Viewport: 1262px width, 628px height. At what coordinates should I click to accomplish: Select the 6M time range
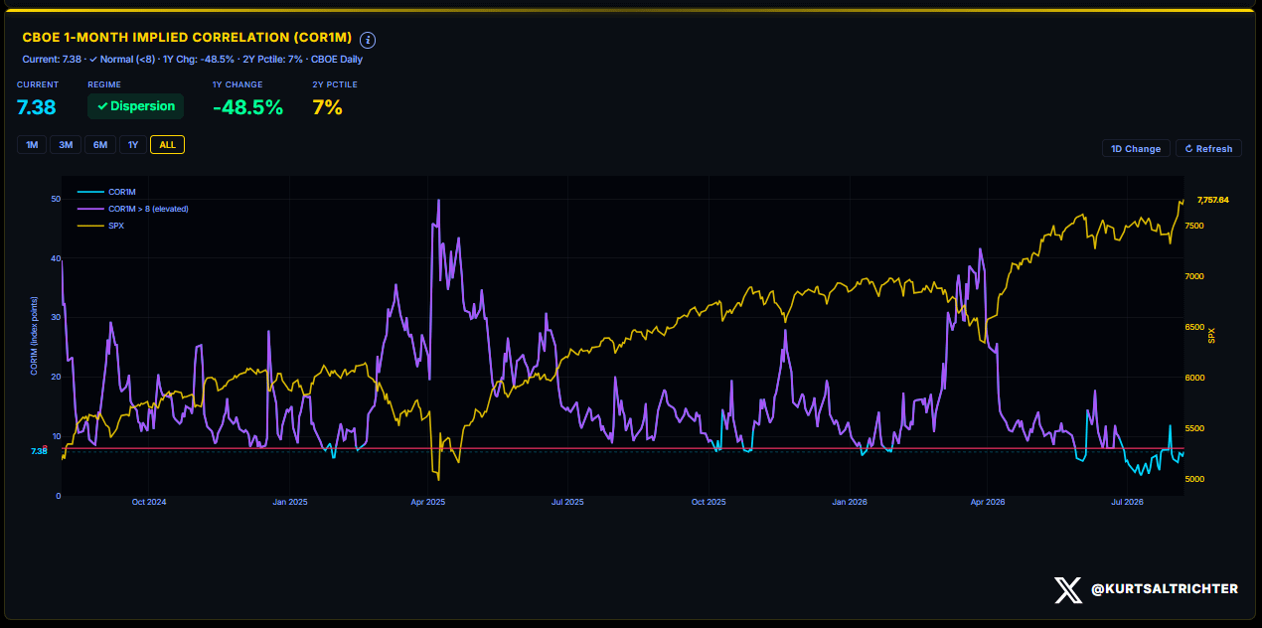tap(100, 145)
